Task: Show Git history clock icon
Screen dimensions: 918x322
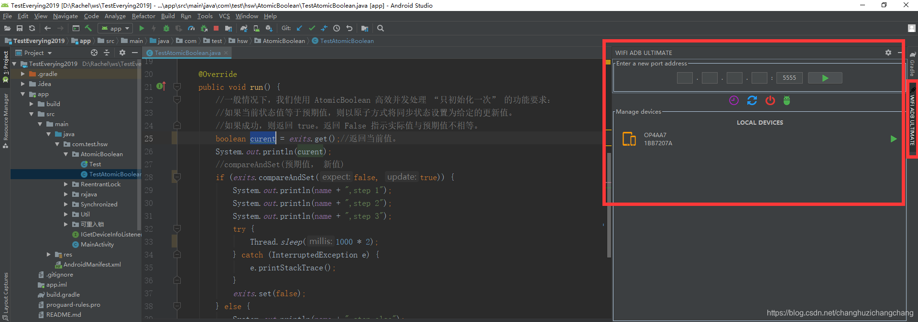Action: point(337,28)
